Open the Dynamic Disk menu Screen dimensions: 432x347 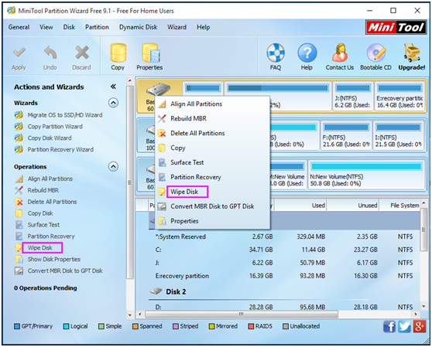pyautogui.click(x=138, y=27)
